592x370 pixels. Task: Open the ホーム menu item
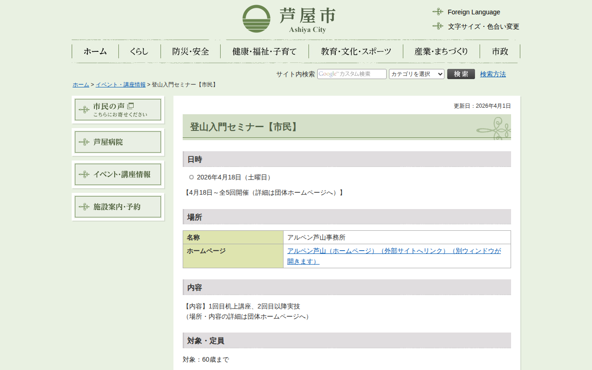click(x=95, y=51)
